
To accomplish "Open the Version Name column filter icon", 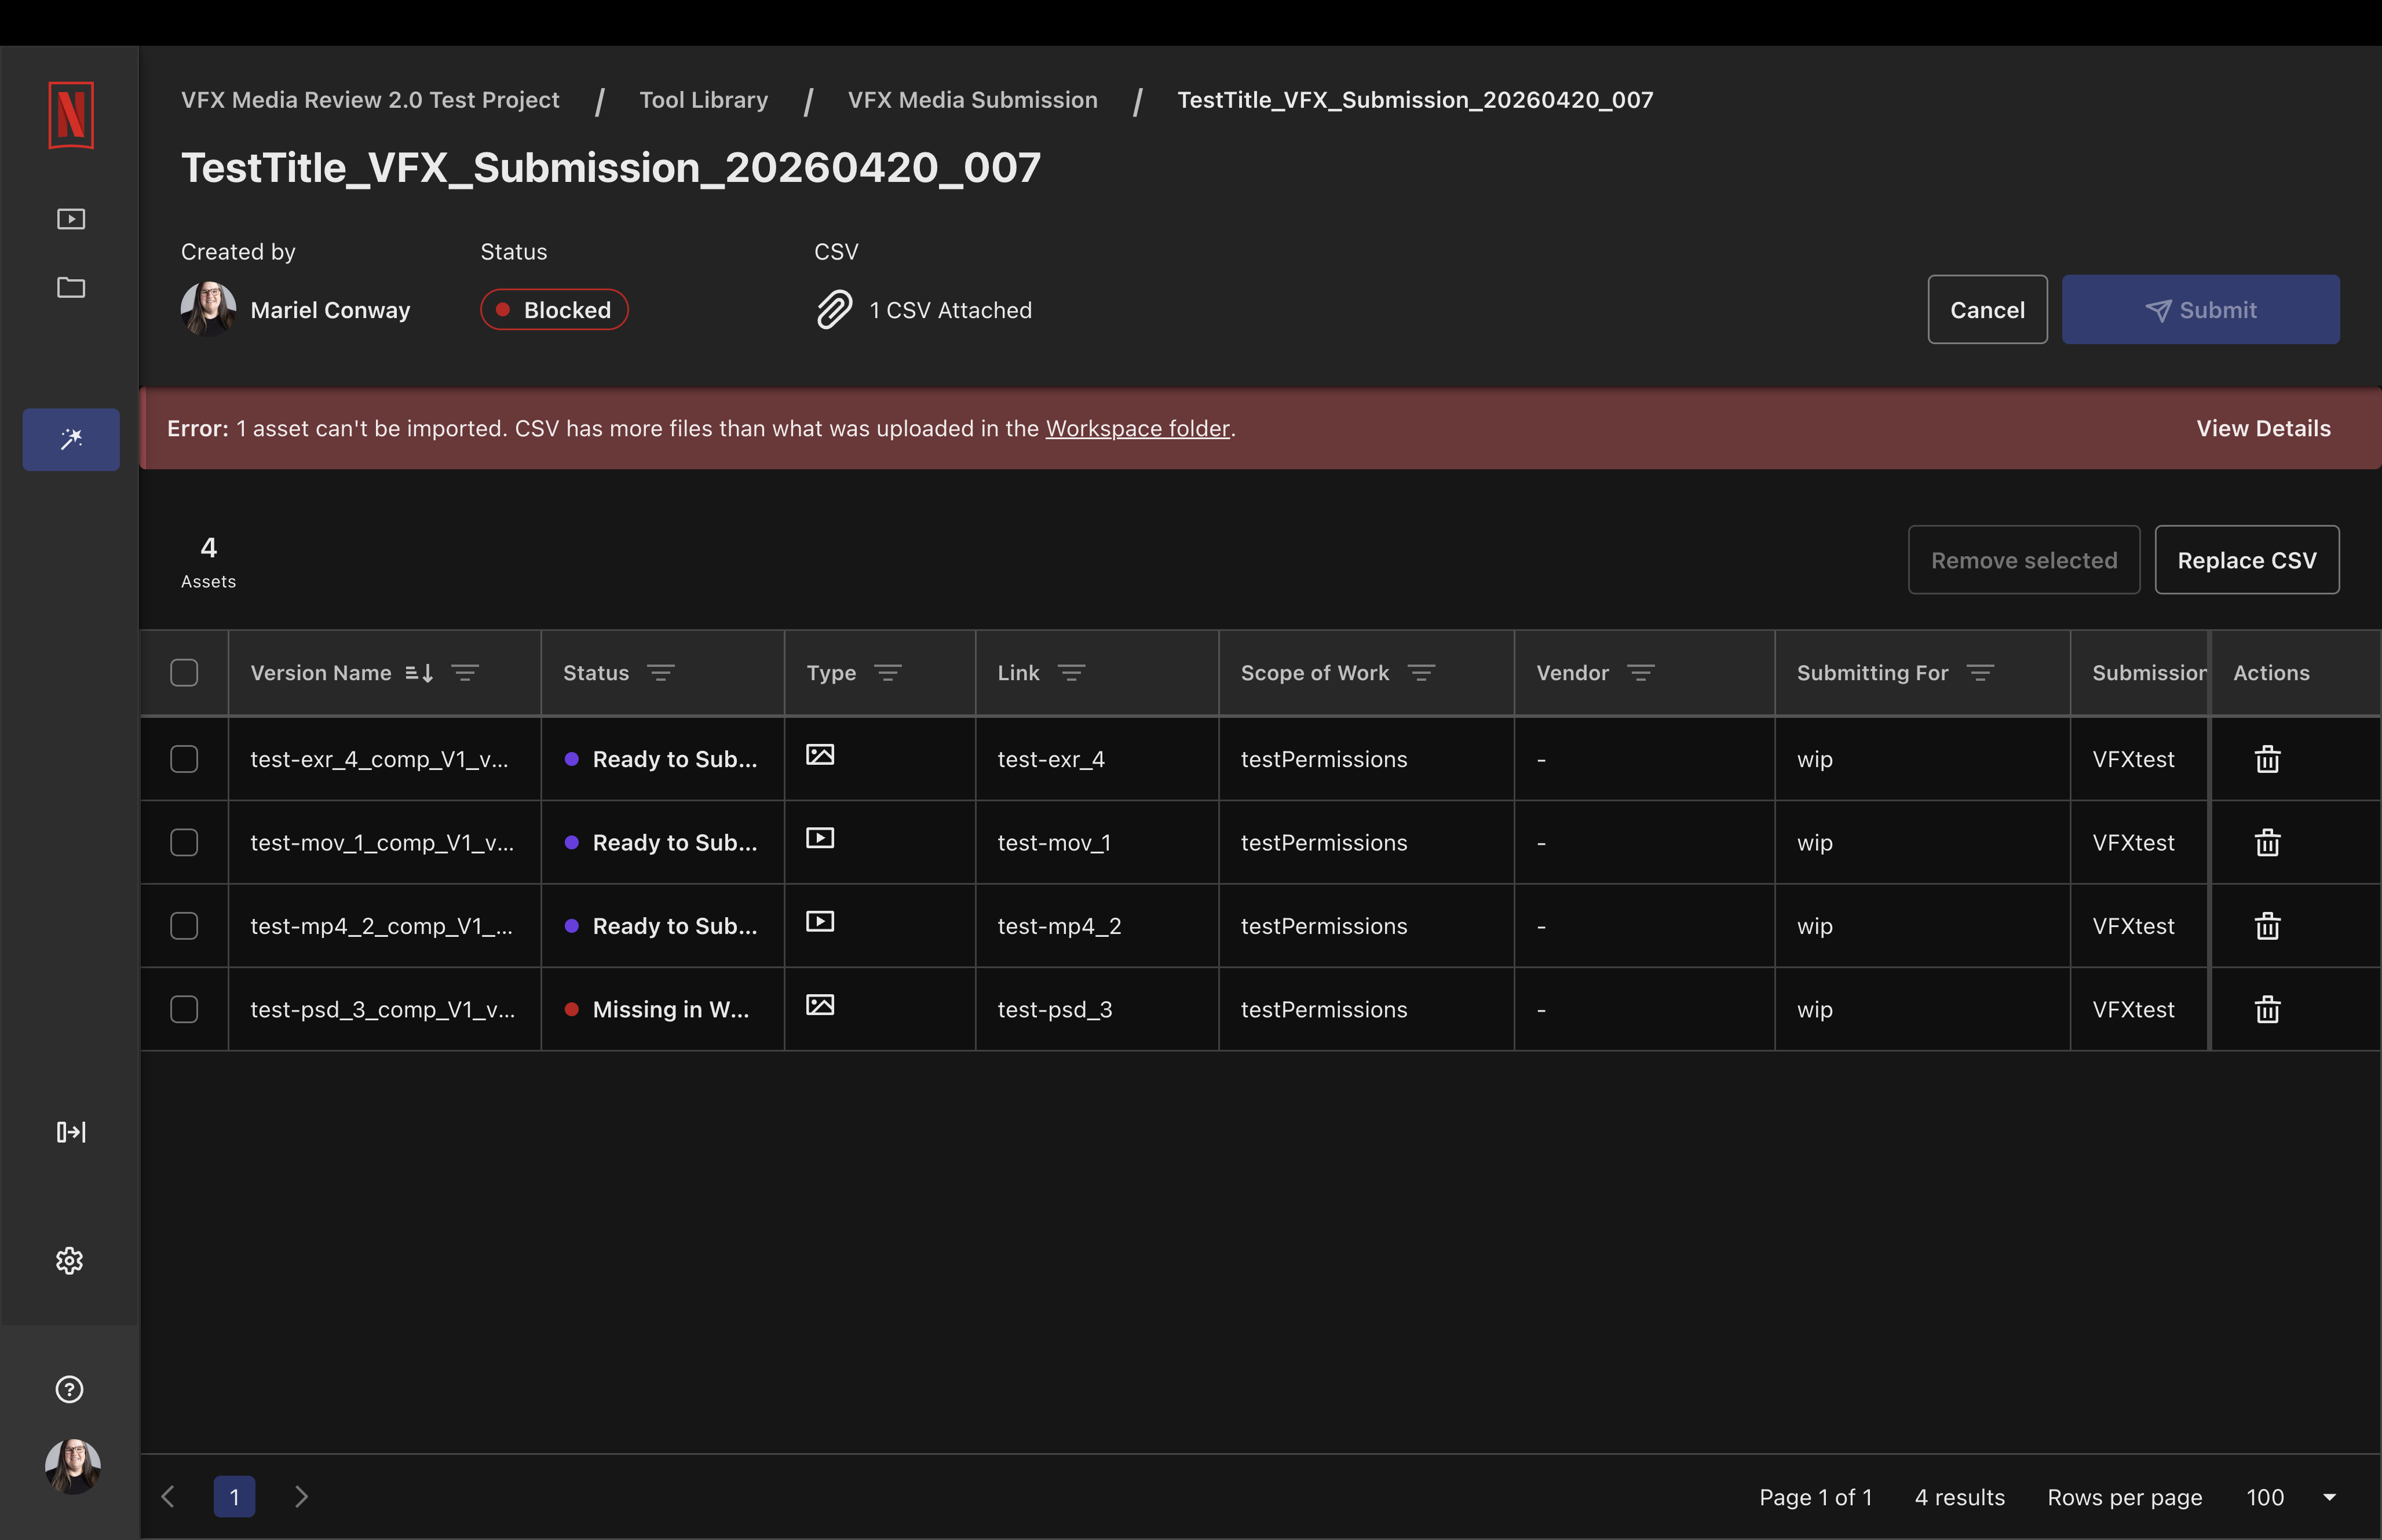I will pos(465,673).
